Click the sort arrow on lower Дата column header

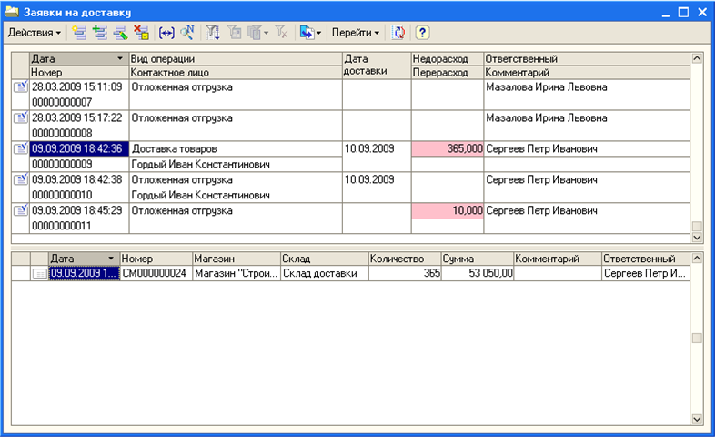(x=111, y=259)
